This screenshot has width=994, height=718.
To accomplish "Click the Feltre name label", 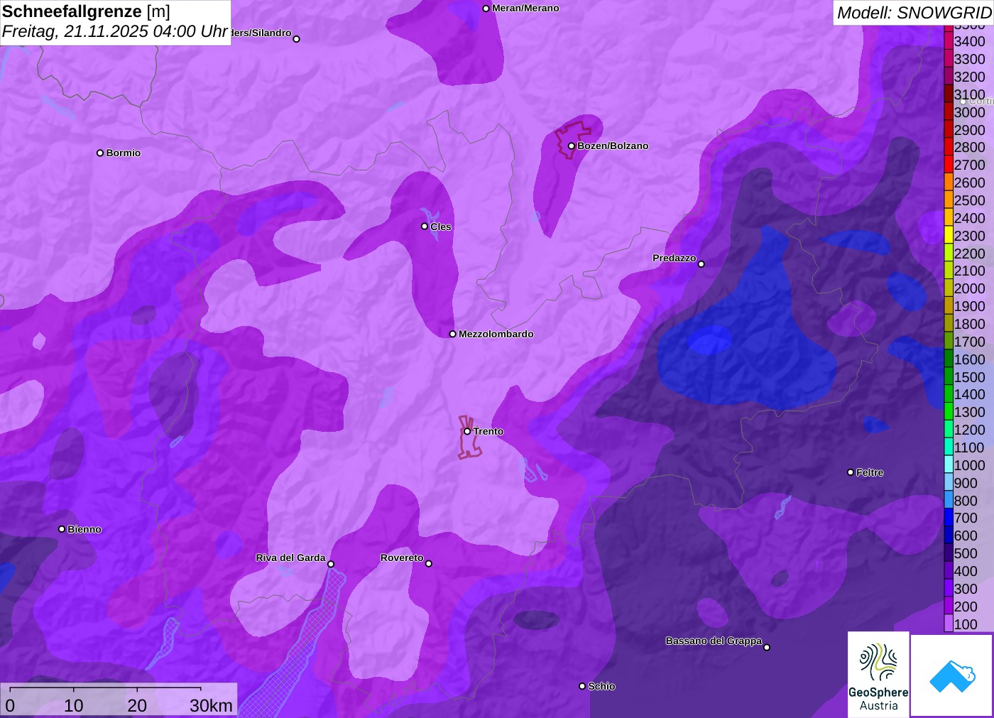I will point(870,473).
